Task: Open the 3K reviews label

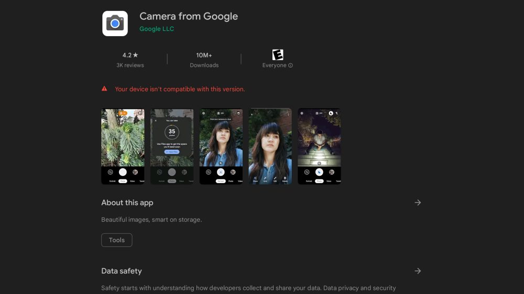Action: point(130,65)
